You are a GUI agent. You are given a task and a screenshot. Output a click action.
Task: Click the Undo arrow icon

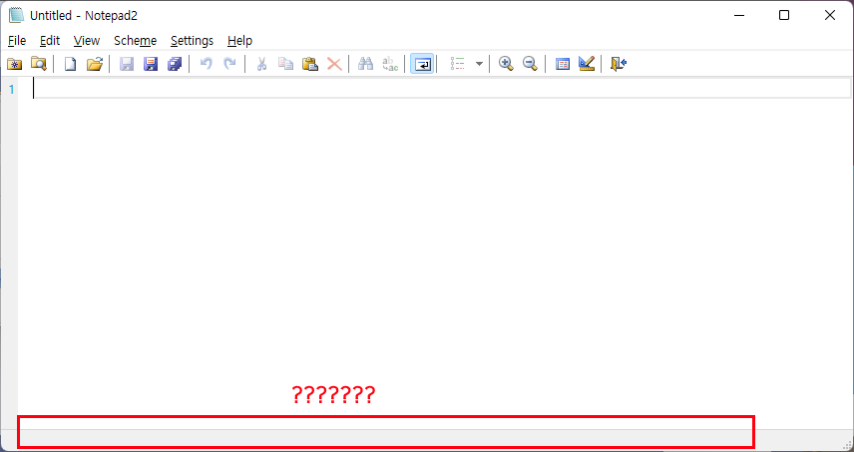tap(206, 64)
